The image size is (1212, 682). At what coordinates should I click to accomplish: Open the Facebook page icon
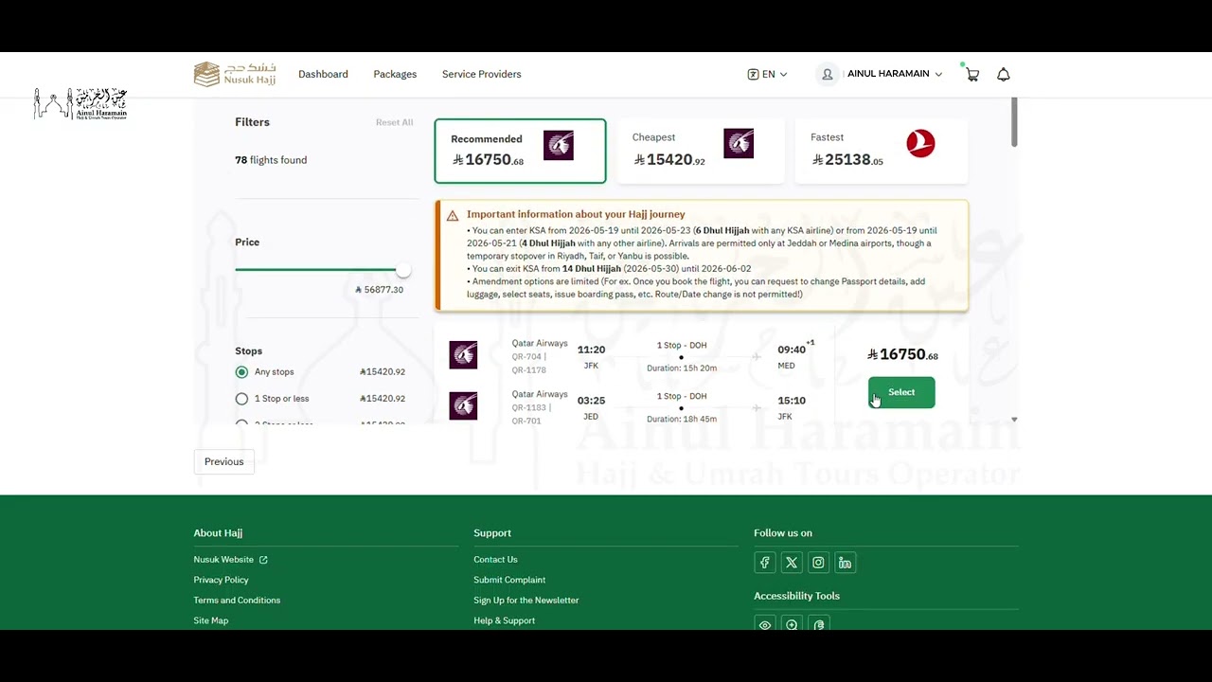point(765,563)
